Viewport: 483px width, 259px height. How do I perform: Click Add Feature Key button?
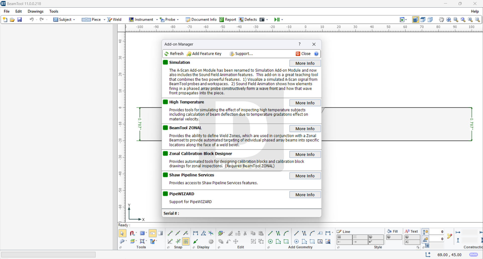(x=204, y=54)
